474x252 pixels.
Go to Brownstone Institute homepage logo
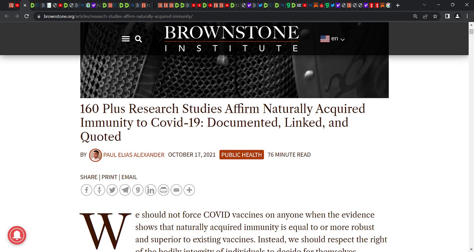pyautogui.click(x=231, y=39)
